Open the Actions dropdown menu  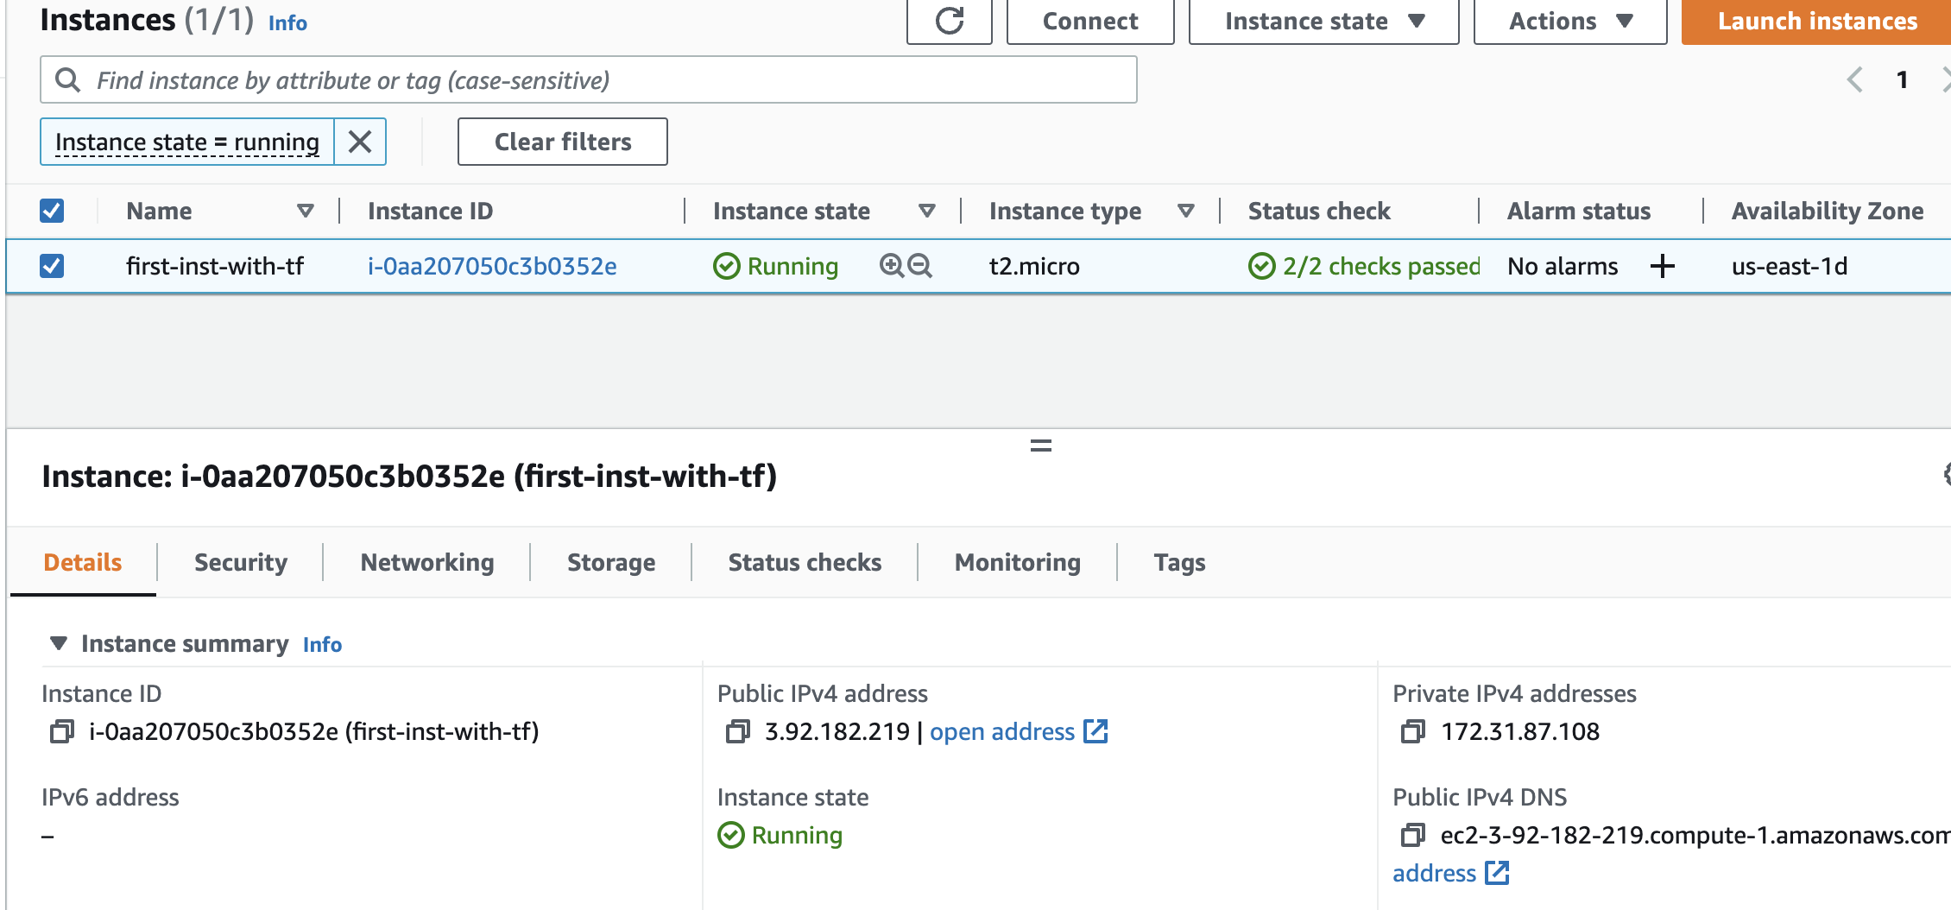point(1569,21)
